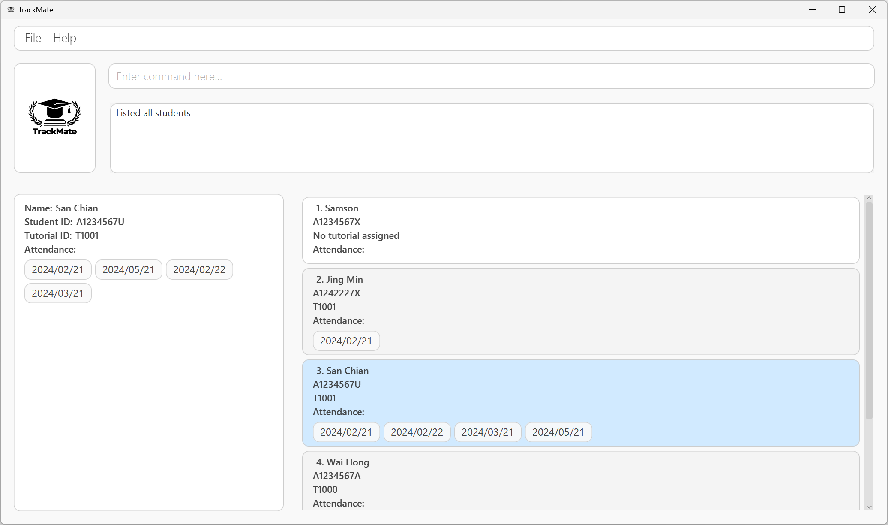The width and height of the screenshot is (888, 525).
Task: Click 2024/03/21 tag in the details panel
Action: (58, 293)
